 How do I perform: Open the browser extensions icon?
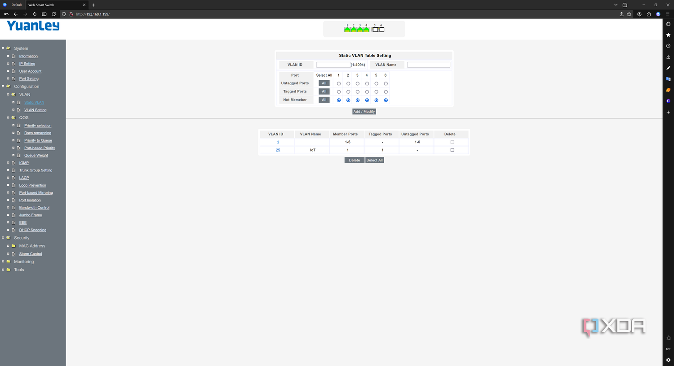click(x=649, y=14)
